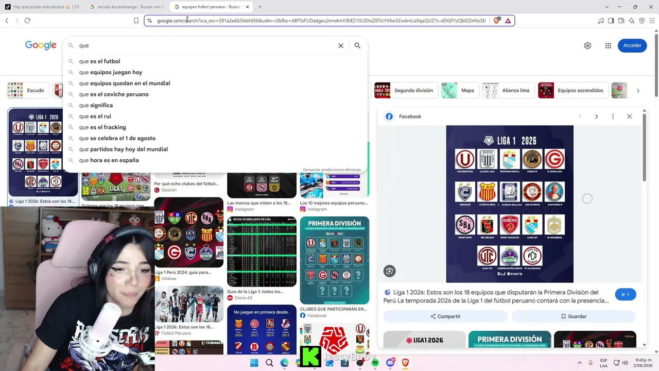Click the Guardar save button
Viewport: 659px width, 371px height.
coord(574,316)
